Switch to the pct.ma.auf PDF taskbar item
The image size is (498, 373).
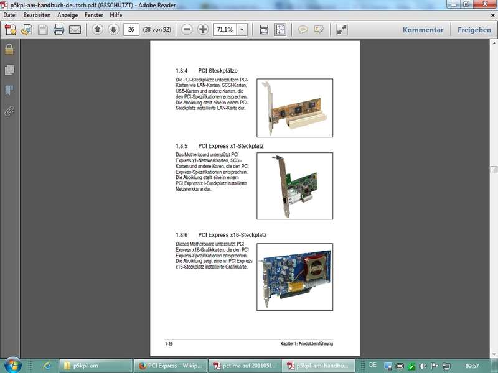pyautogui.click(x=245, y=366)
